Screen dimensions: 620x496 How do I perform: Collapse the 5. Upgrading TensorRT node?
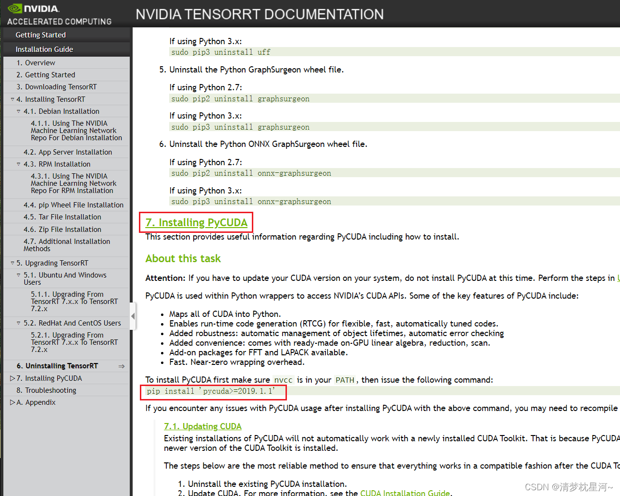[x=12, y=263]
